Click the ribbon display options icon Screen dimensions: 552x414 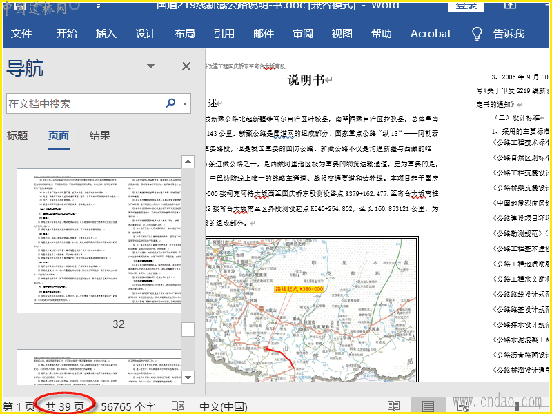[511, 6]
